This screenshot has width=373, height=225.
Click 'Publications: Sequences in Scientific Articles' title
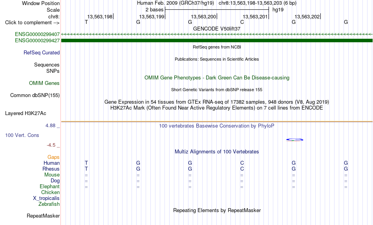(x=217, y=59)
